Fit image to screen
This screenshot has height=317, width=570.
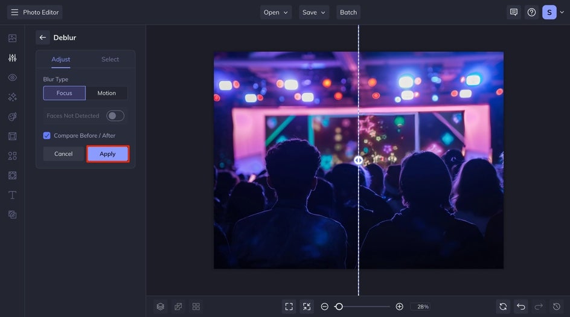(x=289, y=307)
